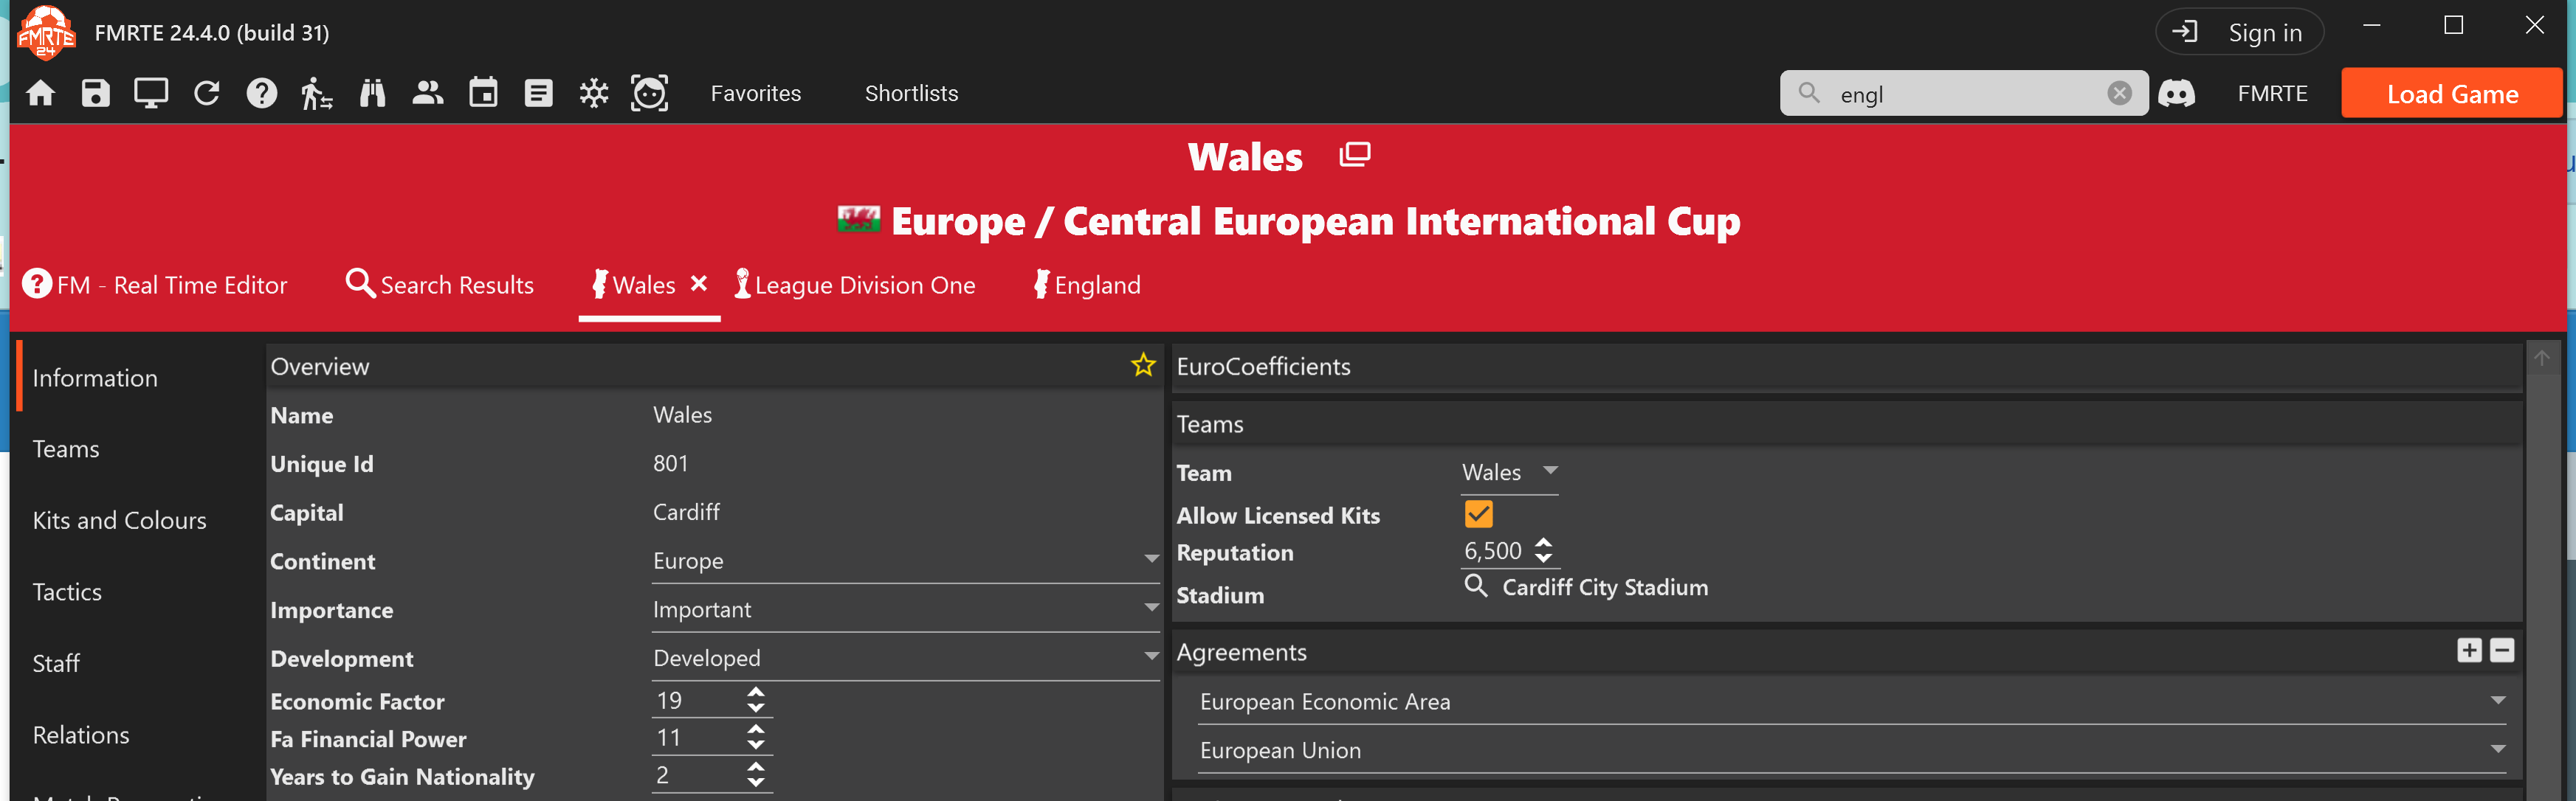The height and width of the screenshot is (801, 2576).
Task: Click the person with list icon
Action: [x=317, y=94]
